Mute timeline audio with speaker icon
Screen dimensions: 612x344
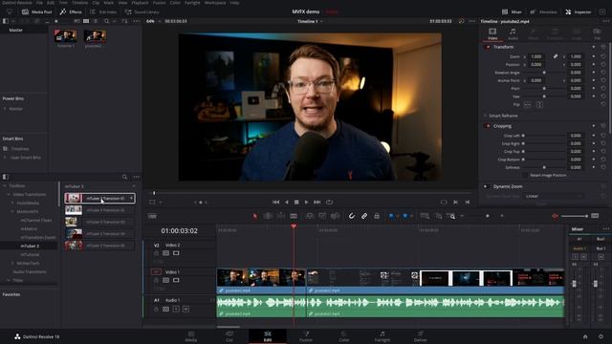point(555,216)
